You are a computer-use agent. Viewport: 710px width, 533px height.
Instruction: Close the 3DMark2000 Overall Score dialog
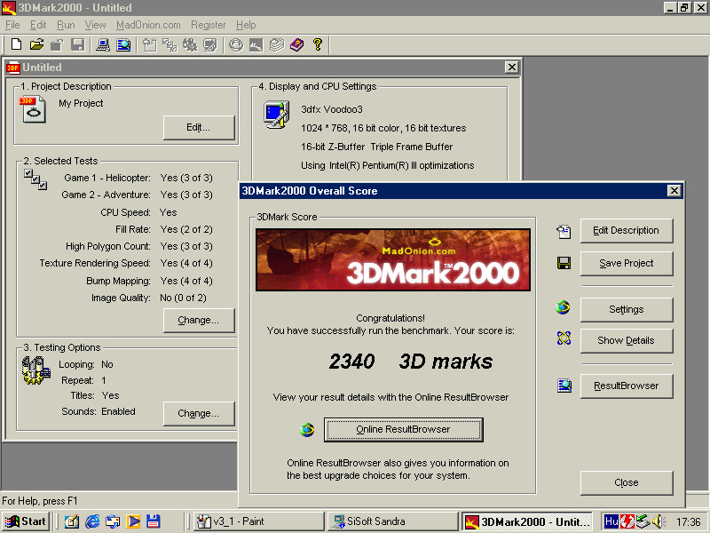[674, 190]
